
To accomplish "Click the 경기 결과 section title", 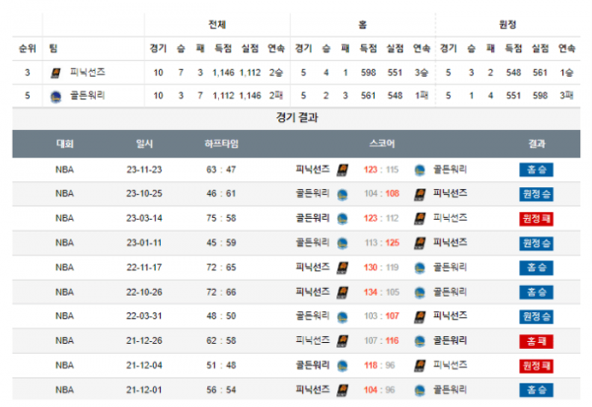I will pyautogui.click(x=297, y=117).
